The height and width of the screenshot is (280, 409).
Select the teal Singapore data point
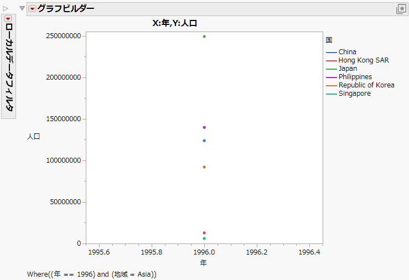204,238
